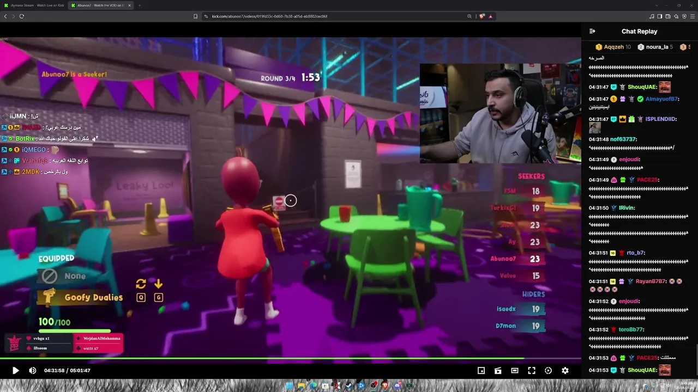Switch to Brave browser in the taskbar
The image size is (698, 392).
pos(386,386)
